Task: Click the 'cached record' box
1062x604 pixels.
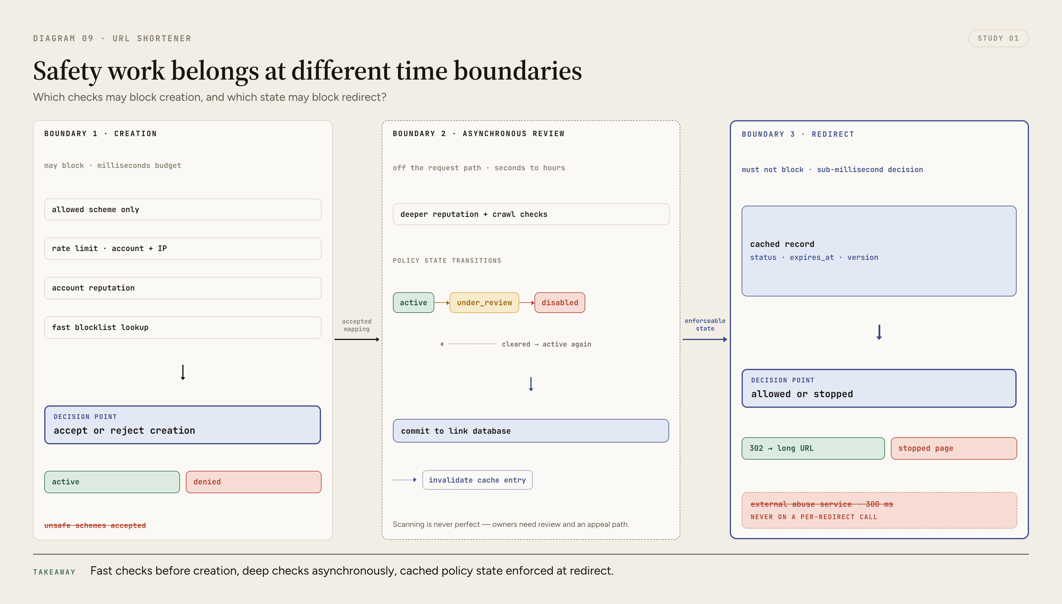Action: point(879,251)
